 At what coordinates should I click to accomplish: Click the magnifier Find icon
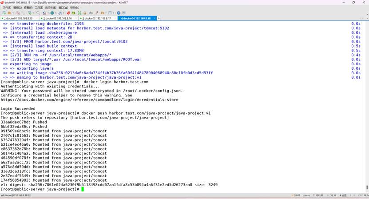click(38, 13)
